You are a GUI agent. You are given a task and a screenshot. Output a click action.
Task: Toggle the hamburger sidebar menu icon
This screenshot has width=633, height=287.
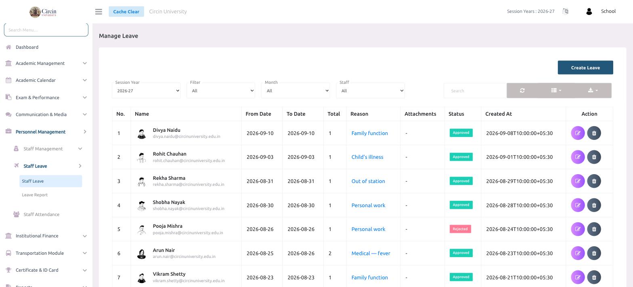99,12
